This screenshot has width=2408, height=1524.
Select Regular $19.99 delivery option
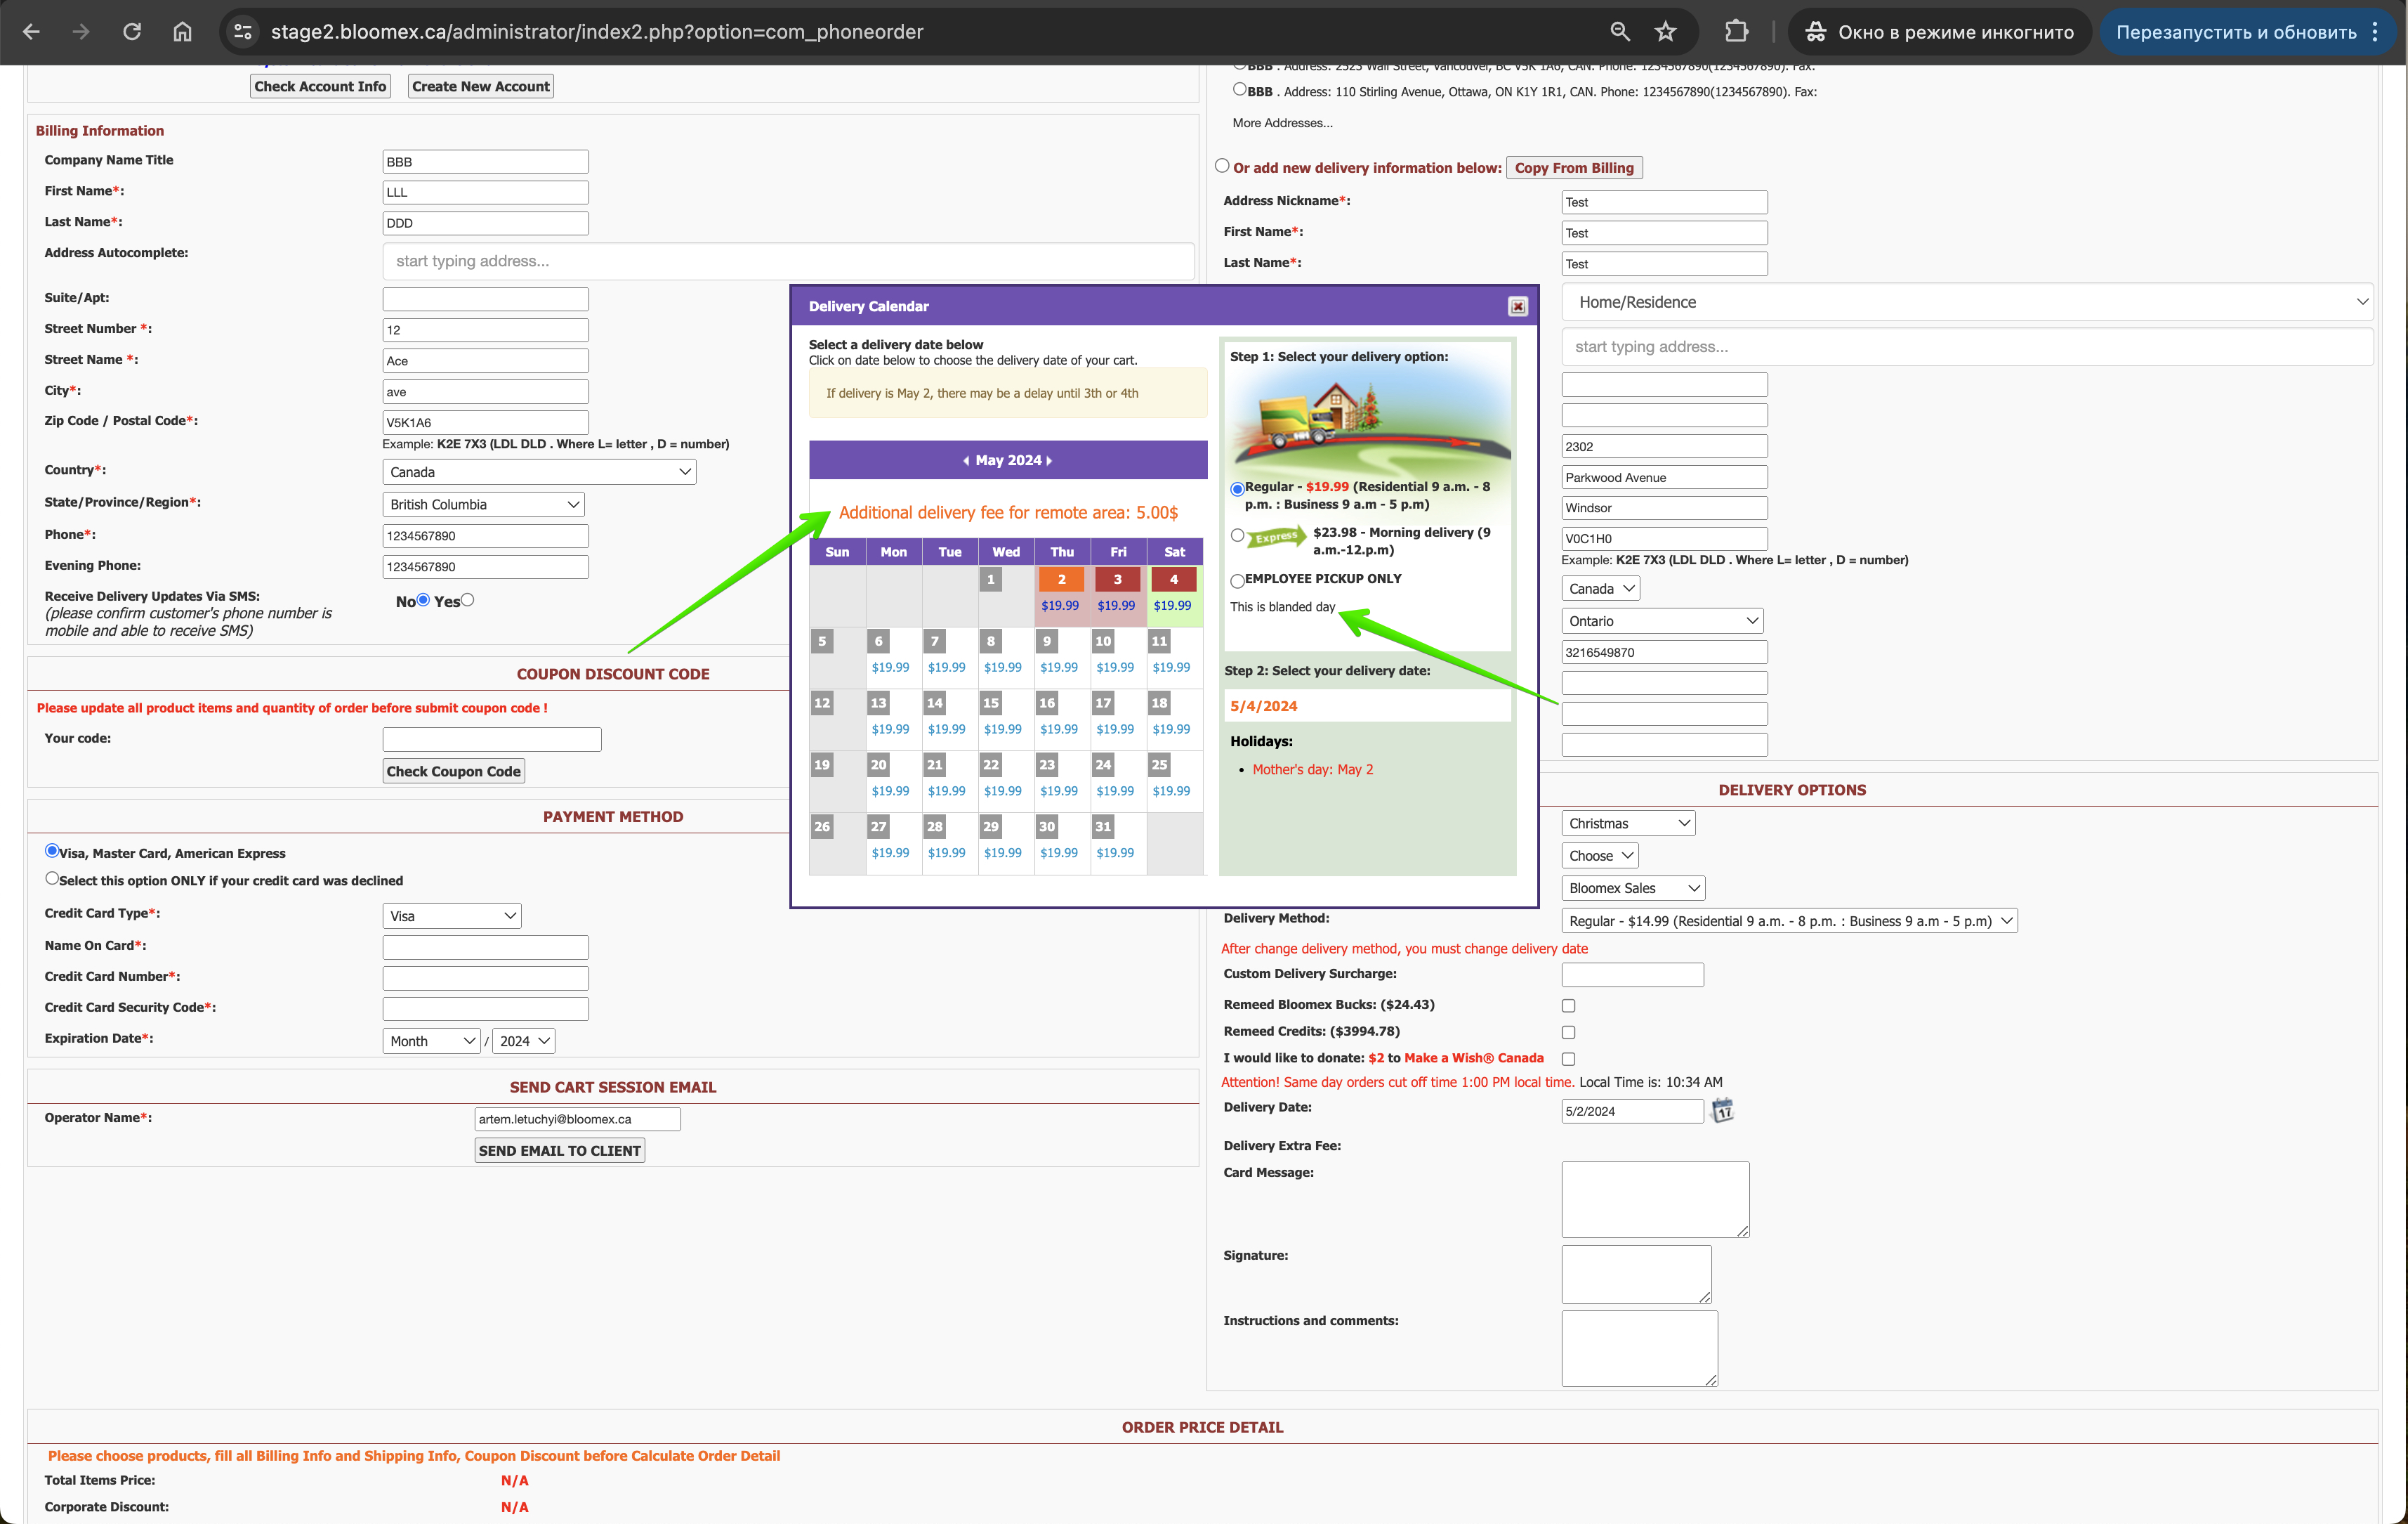click(x=1237, y=489)
